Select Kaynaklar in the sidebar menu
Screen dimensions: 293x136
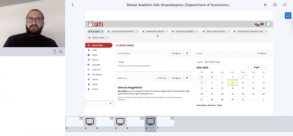[x=96, y=64]
